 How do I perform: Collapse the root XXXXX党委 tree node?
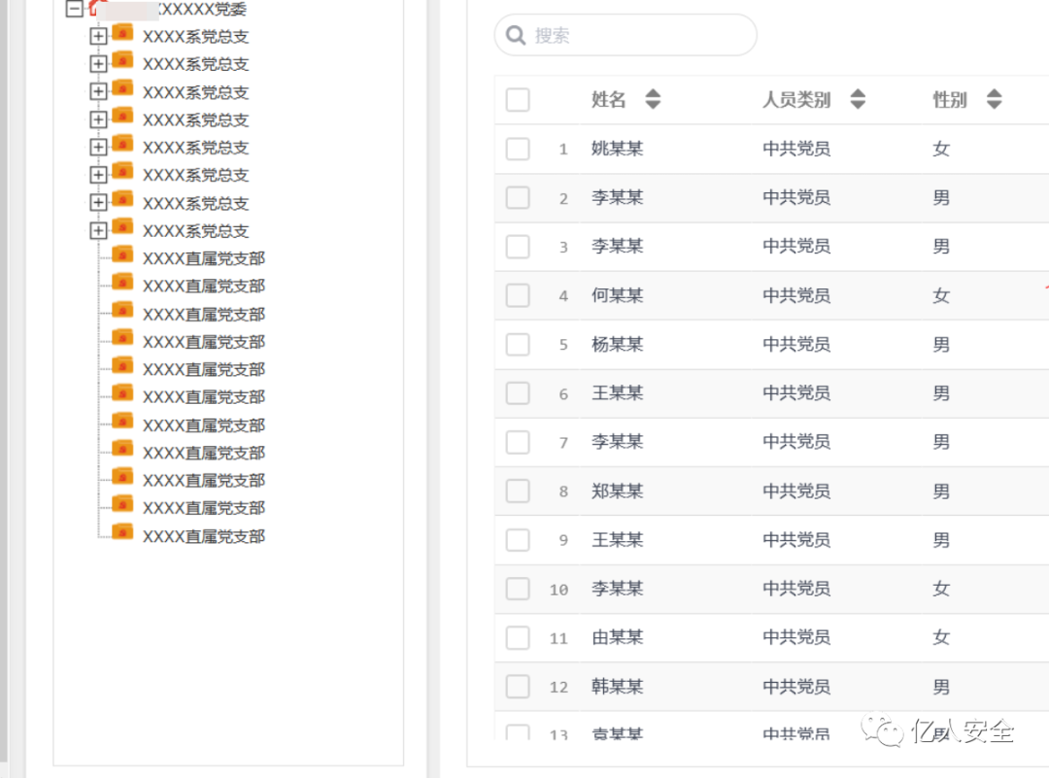click(73, 10)
